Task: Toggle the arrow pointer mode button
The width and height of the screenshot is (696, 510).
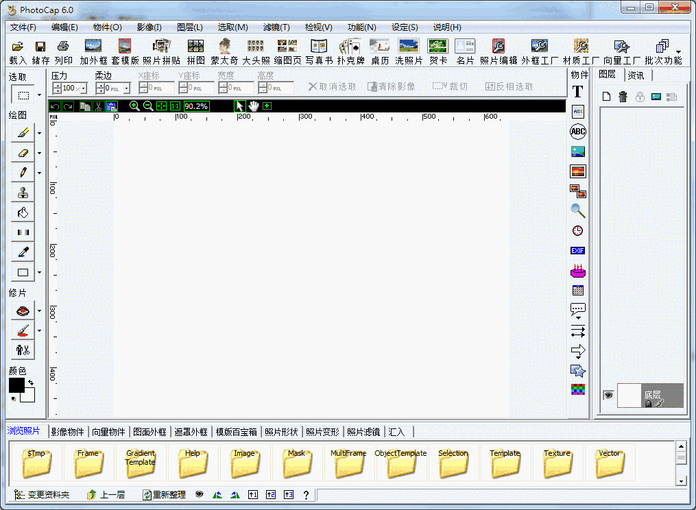Action: click(240, 106)
